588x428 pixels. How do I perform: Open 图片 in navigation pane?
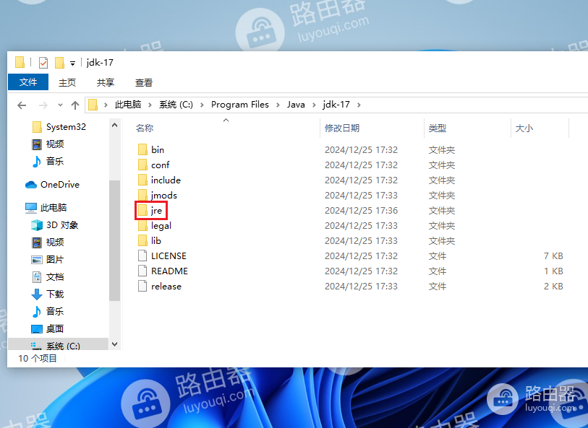point(48,259)
